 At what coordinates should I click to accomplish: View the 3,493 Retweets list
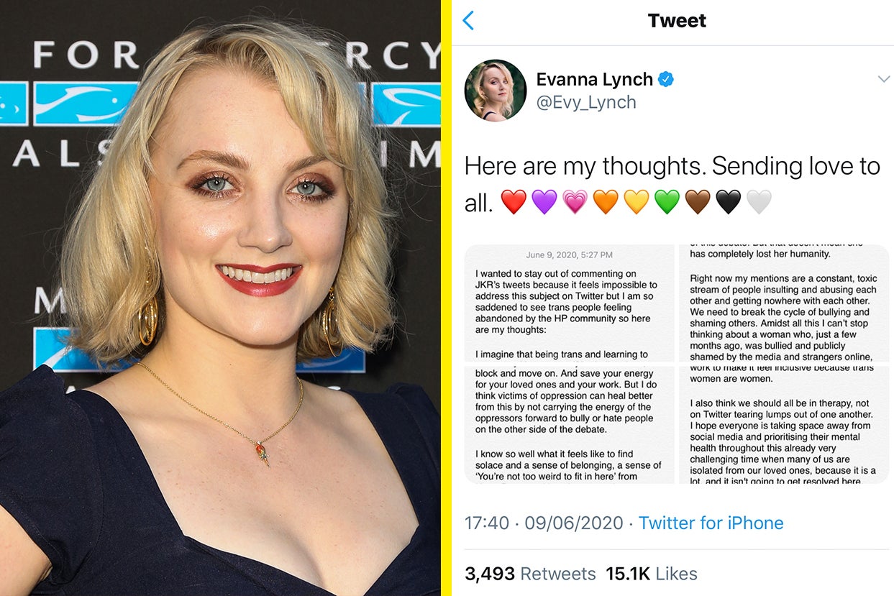coord(530,574)
